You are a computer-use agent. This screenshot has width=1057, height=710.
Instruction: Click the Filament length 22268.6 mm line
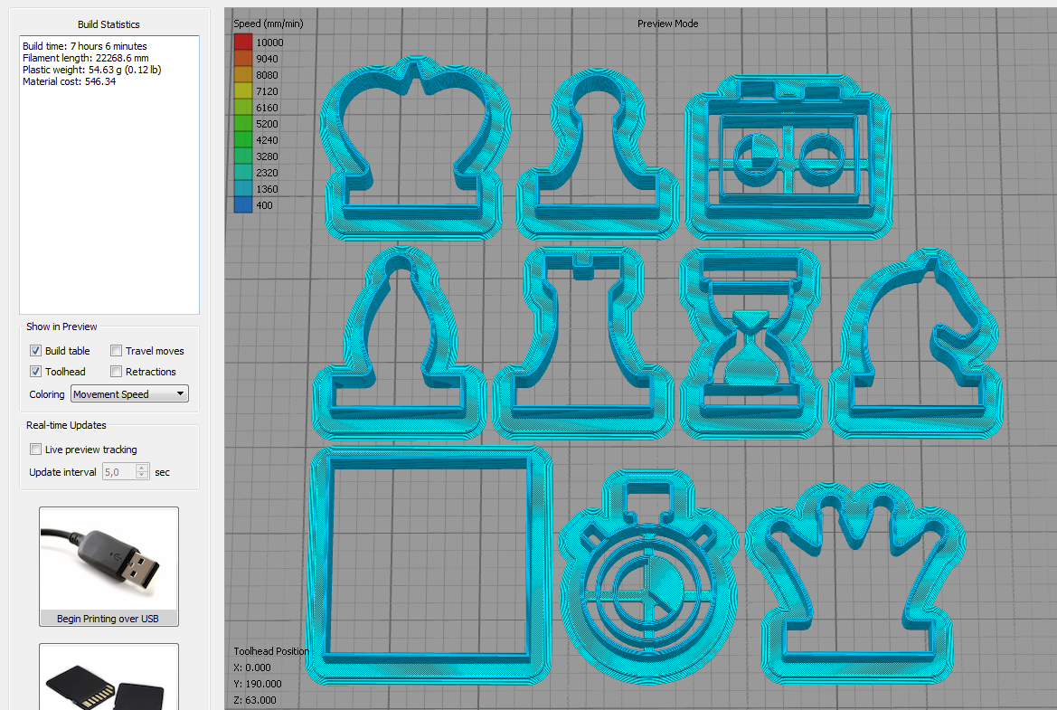pyautogui.click(x=86, y=58)
